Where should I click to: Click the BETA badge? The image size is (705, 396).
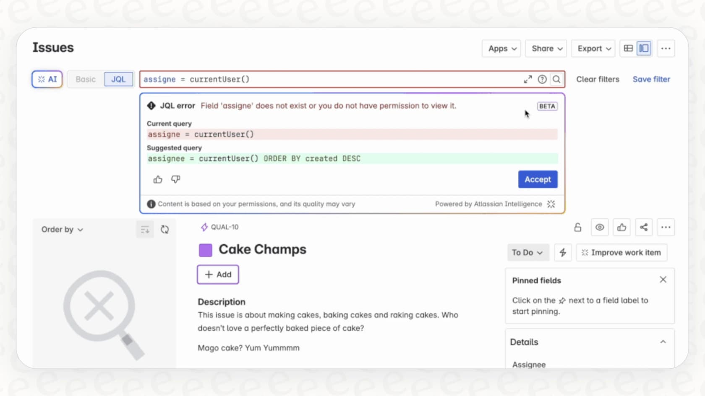547,106
